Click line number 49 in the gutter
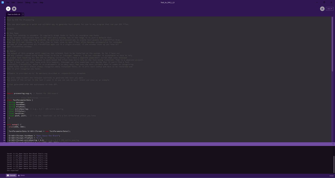 click(x=4, y=124)
